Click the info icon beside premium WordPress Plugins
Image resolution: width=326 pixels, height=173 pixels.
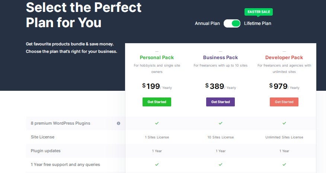(x=118, y=123)
